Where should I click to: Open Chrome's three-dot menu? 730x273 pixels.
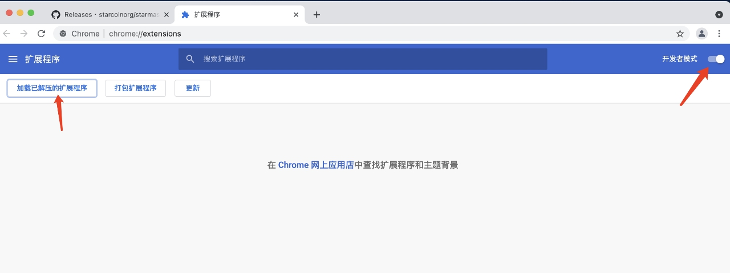point(720,34)
